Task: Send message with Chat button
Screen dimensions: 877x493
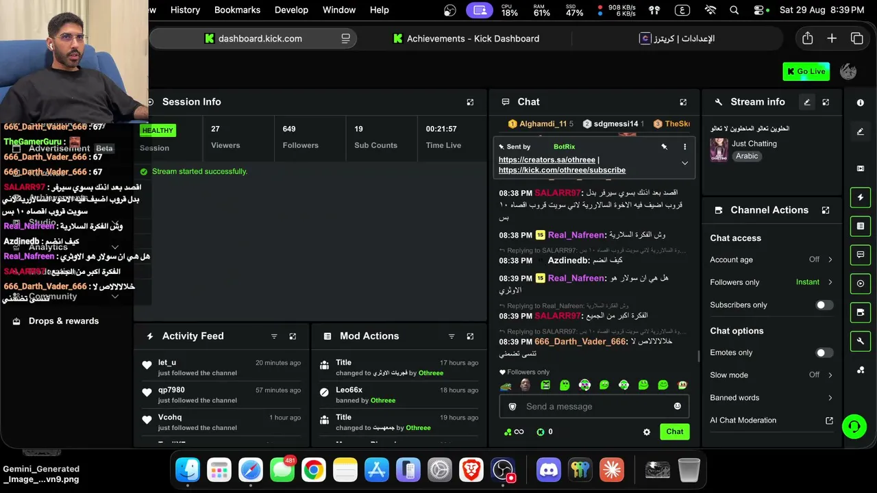Action: point(675,431)
